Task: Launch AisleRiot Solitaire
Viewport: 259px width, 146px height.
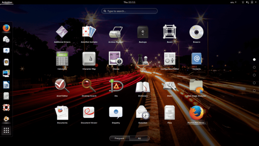Action: click(x=89, y=32)
